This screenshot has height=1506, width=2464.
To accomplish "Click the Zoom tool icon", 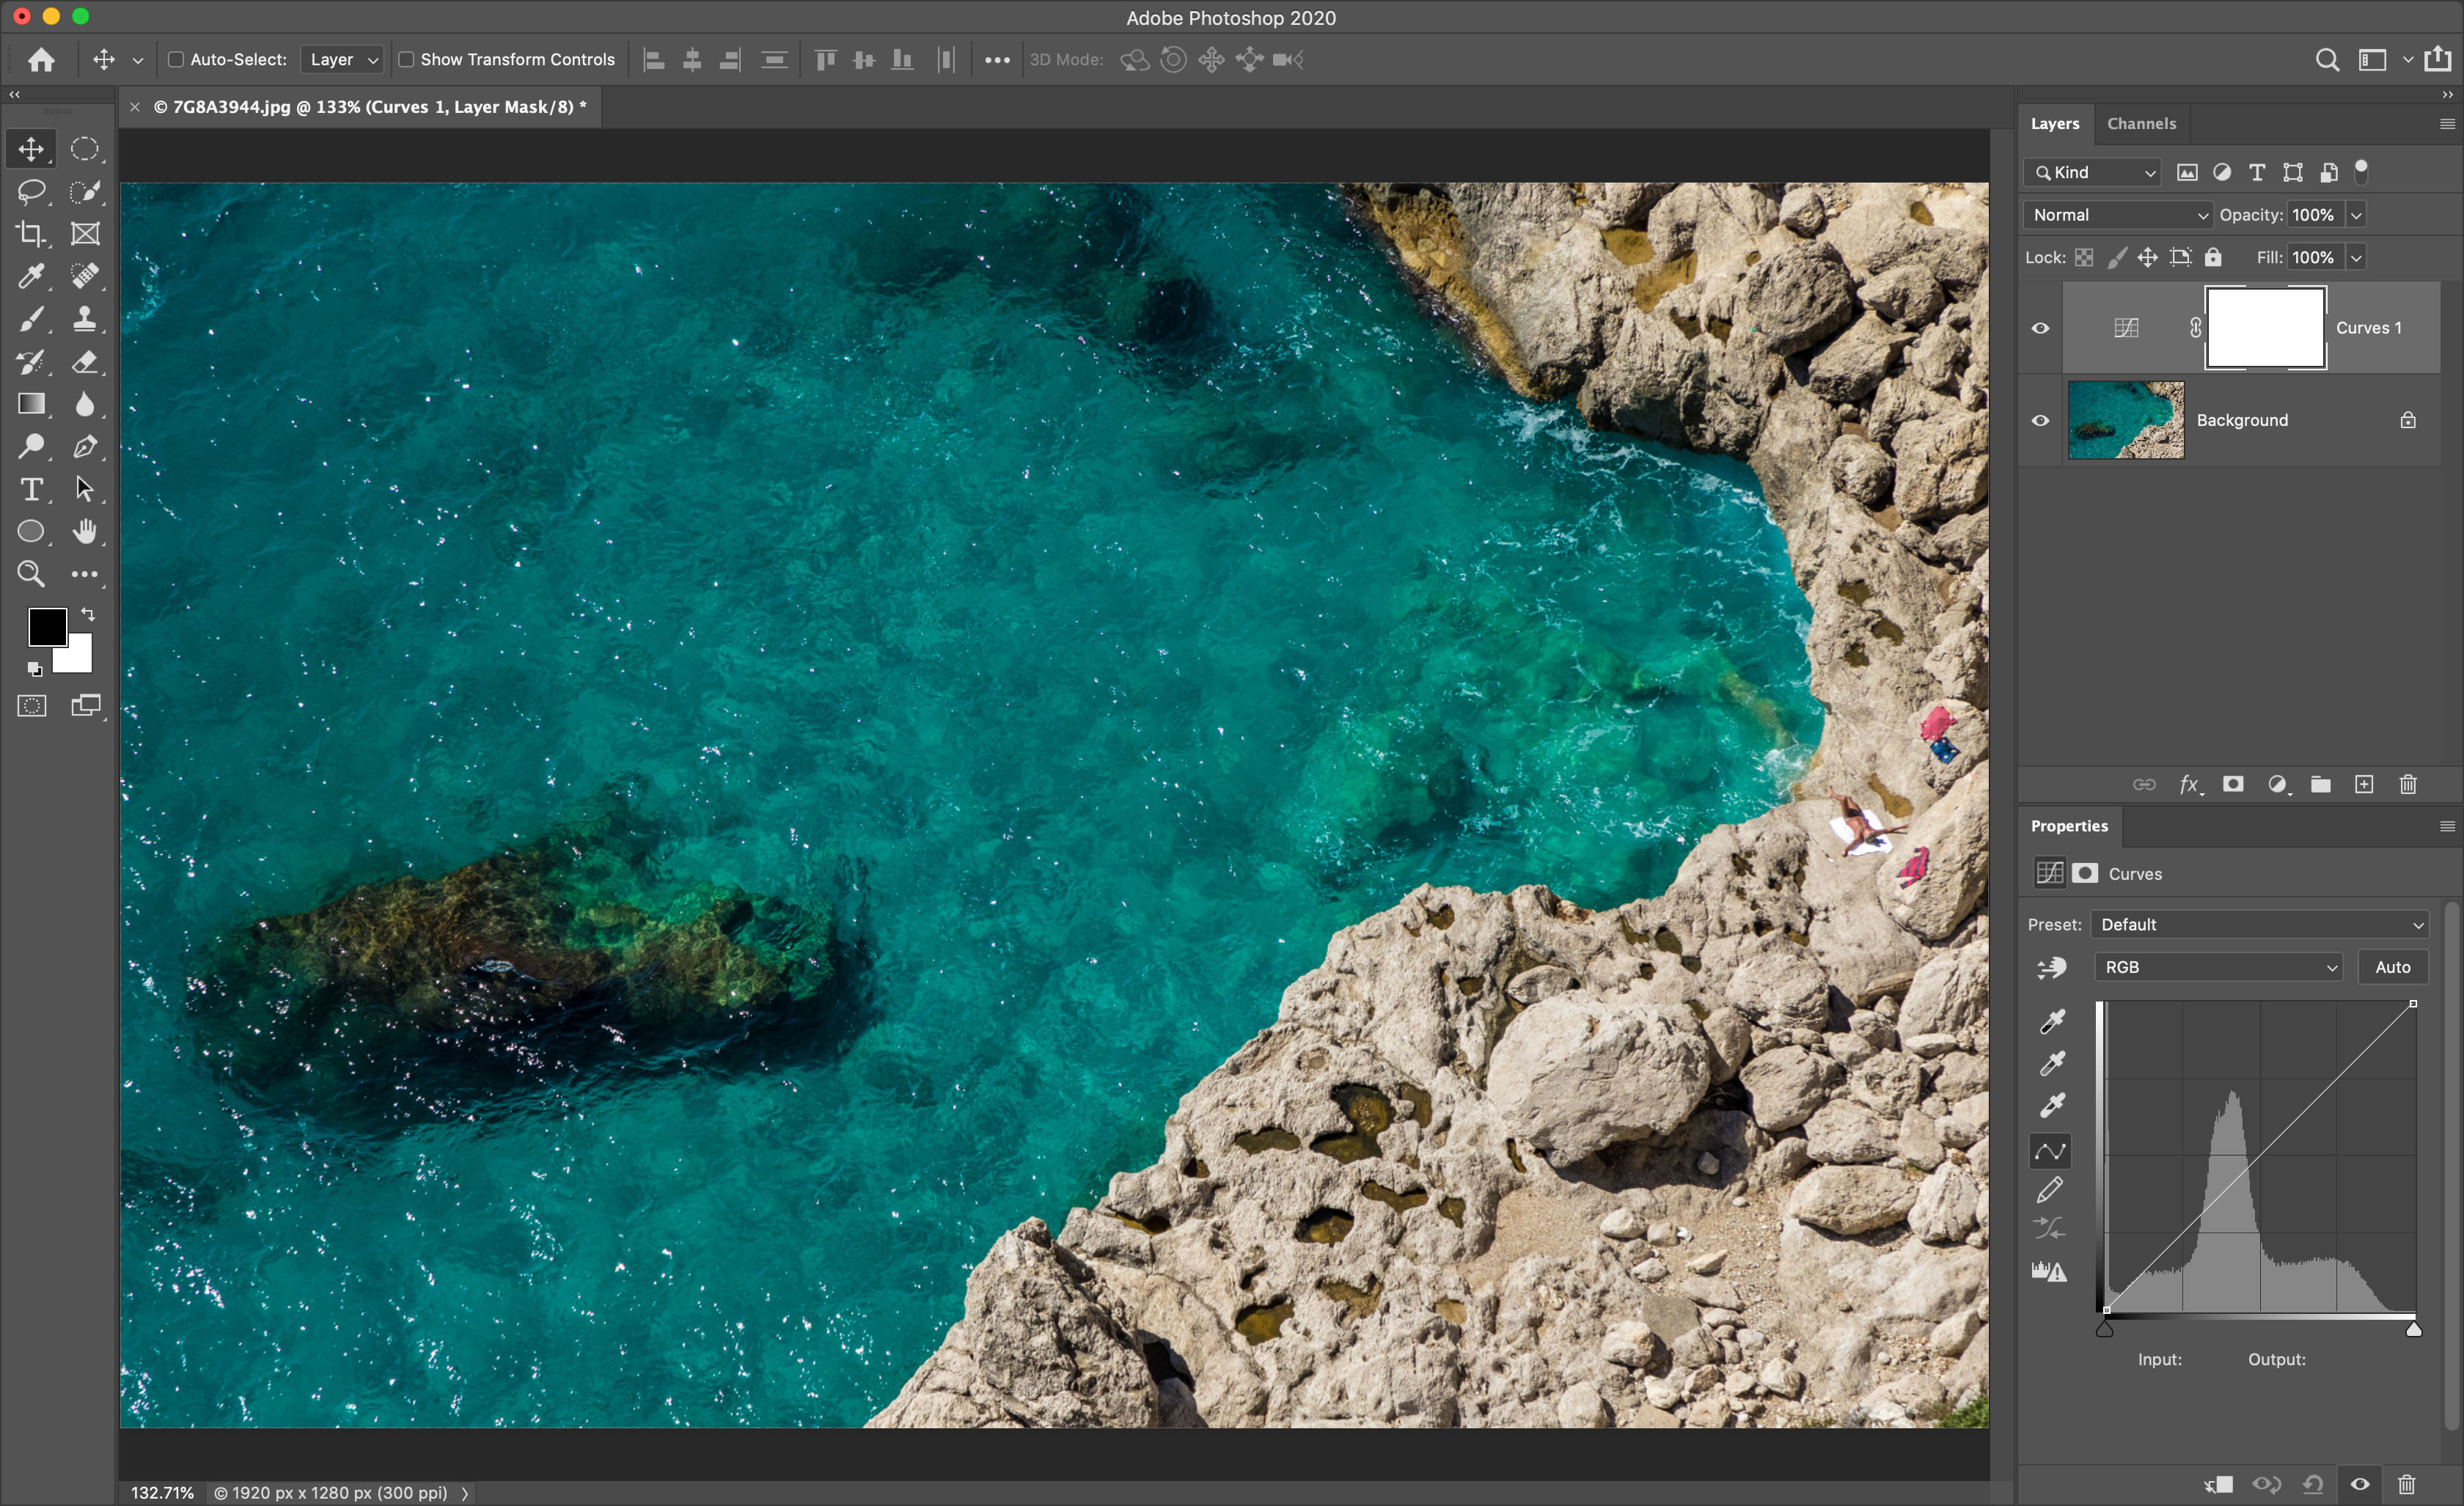I will [x=30, y=574].
